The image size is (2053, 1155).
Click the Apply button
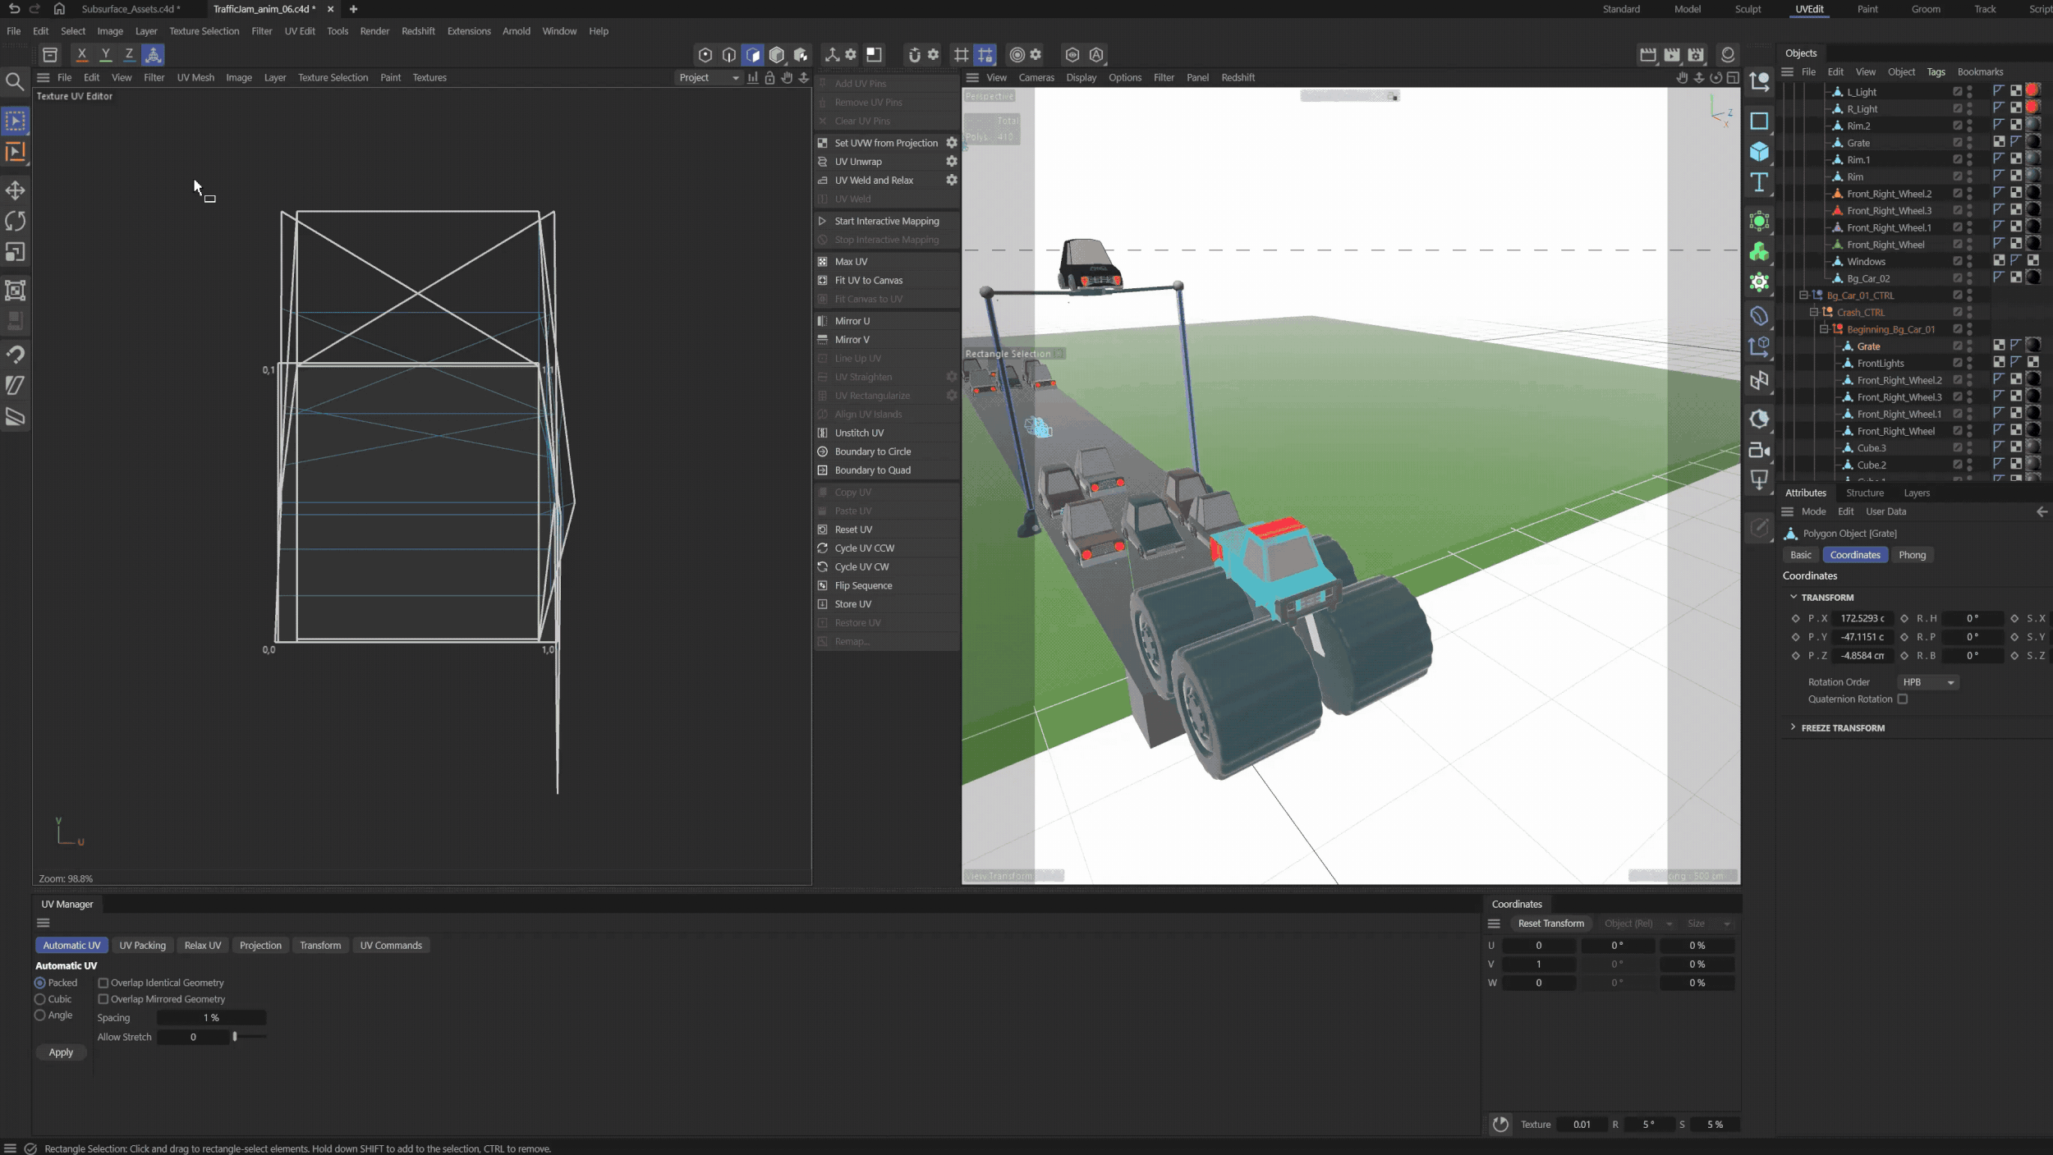(61, 1052)
